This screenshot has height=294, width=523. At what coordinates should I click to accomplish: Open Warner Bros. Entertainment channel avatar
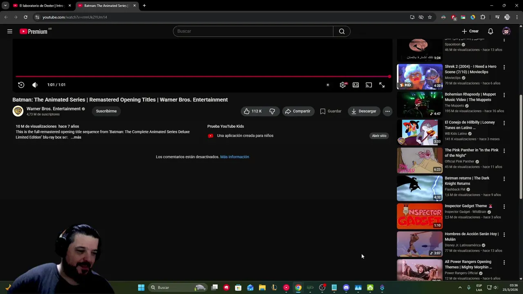pos(18,111)
